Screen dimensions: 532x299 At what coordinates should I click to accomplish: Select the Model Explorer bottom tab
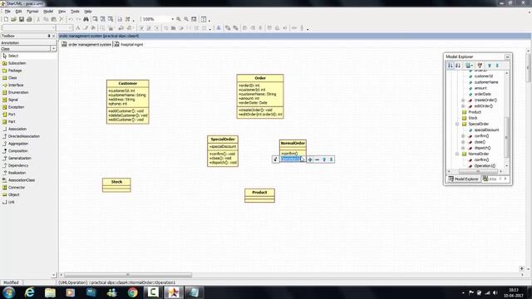464,179
